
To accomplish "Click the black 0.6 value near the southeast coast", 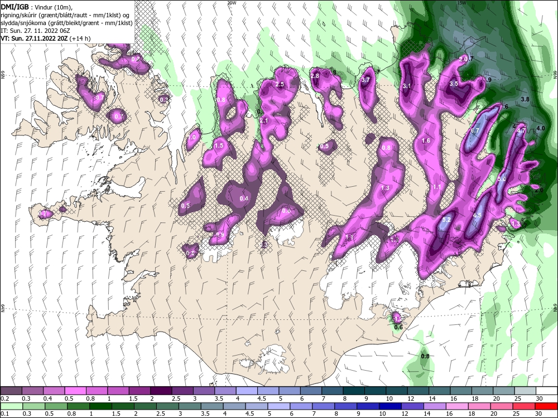I will coord(398,327).
